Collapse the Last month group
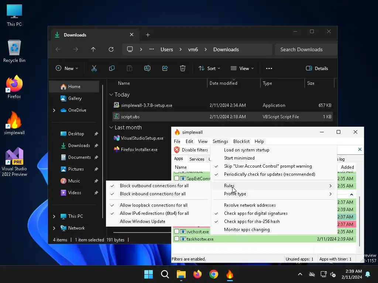Screen dimensions: 378x283 pos(111,127)
